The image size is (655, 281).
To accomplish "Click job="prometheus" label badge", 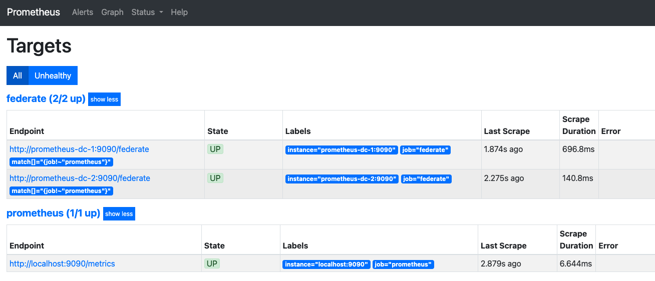I will tap(403, 264).
